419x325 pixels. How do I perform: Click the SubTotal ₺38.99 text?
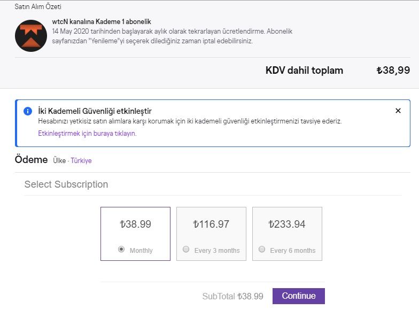click(232, 296)
